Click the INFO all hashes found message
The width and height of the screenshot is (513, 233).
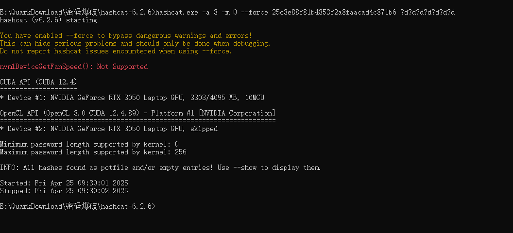click(x=160, y=167)
